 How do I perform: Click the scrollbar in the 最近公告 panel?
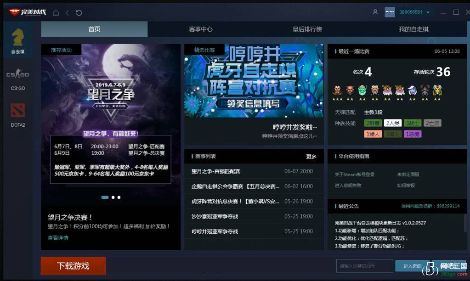pyautogui.click(x=465, y=223)
